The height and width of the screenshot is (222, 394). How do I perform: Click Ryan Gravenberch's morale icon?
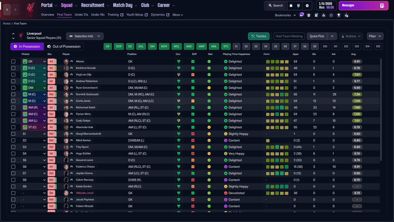[x=209, y=88]
